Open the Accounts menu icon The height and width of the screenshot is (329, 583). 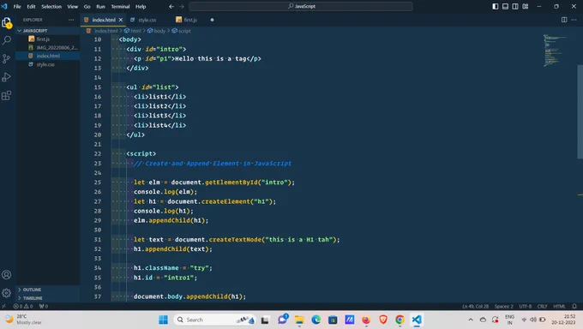click(7, 275)
